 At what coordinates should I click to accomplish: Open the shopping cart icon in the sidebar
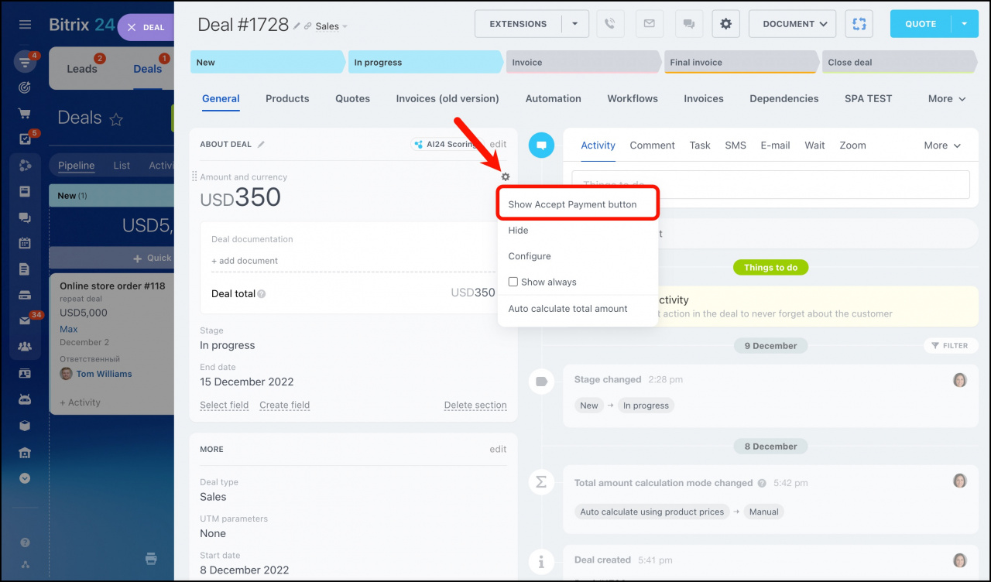click(x=25, y=113)
